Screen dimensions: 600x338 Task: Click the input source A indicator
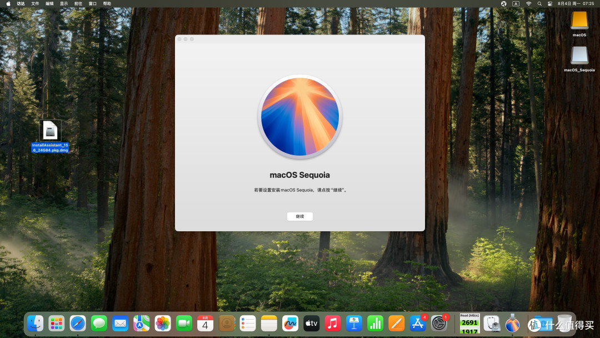point(516,3)
